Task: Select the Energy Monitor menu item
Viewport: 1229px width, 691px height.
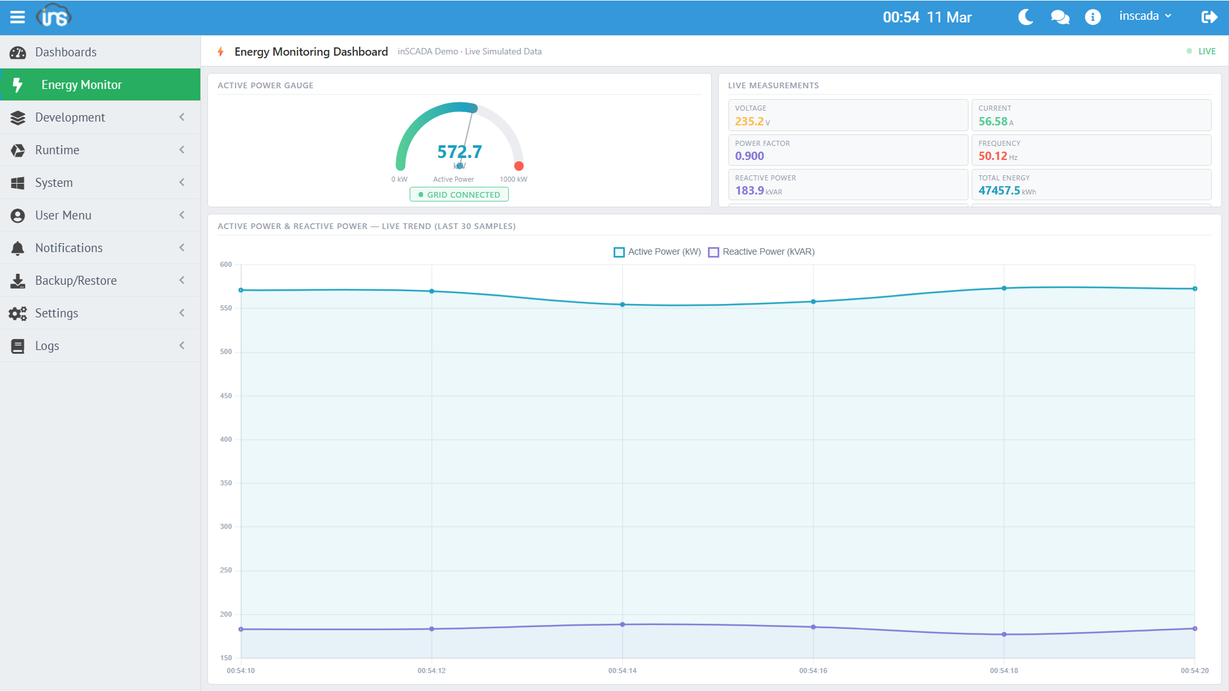Action: [x=82, y=84]
